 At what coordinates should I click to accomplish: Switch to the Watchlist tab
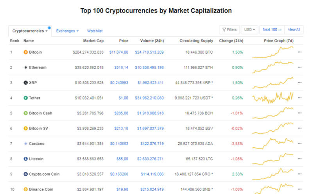point(95,31)
